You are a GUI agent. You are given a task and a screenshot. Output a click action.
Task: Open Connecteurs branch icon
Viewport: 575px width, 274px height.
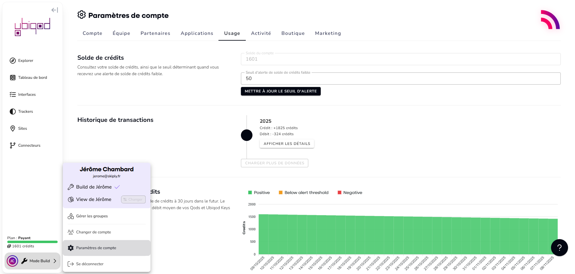click(x=13, y=145)
